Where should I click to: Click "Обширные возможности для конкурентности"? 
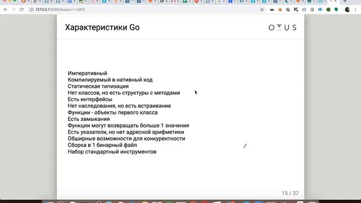(x=126, y=139)
